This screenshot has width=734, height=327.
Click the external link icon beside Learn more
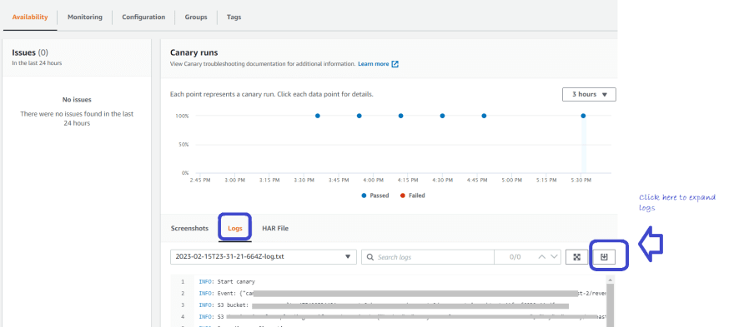395,64
